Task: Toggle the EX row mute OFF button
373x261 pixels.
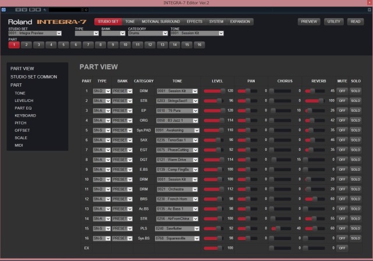Action: pyautogui.click(x=342, y=248)
